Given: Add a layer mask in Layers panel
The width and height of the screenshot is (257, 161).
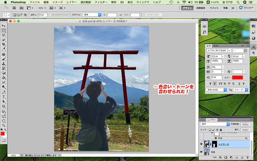Looking at the screenshot, I should 226,158.
